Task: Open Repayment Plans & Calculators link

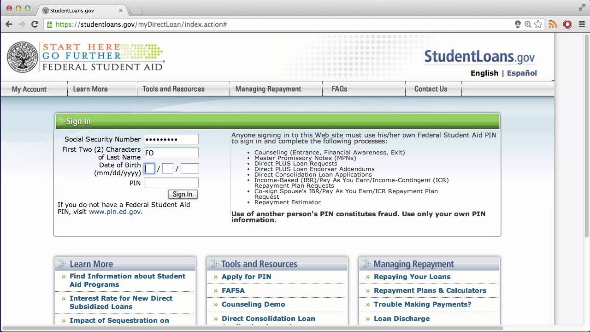Action: coord(430,290)
